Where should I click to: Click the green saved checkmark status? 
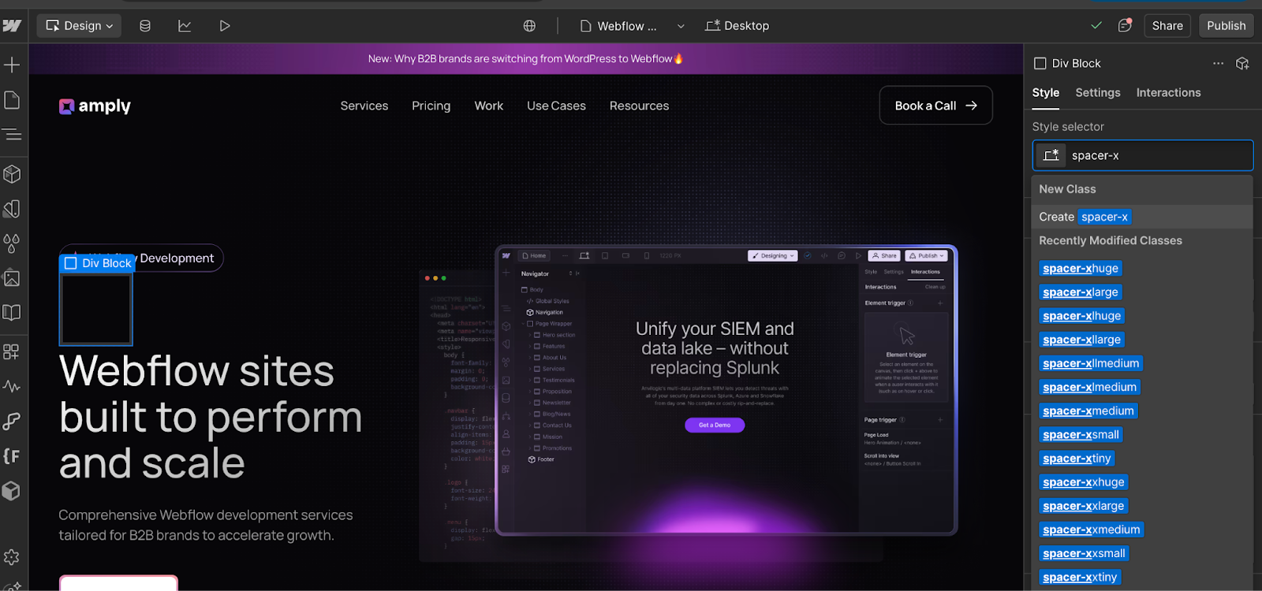pyautogui.click(x=1096, y=25)
